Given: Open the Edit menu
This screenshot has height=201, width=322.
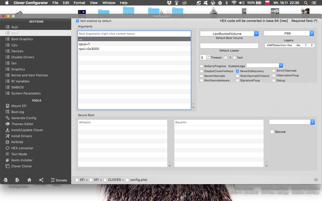Looking at the screenshot, I should pos(66,3).
